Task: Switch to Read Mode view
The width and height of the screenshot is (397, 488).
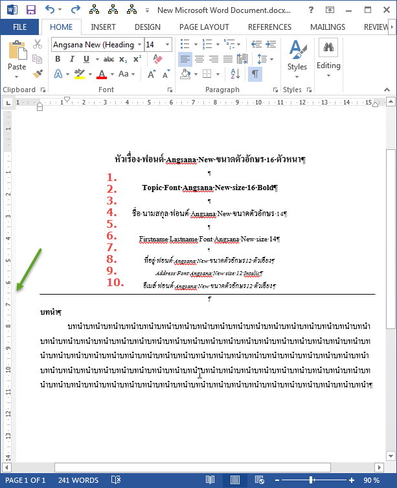Action: point(210,480)
